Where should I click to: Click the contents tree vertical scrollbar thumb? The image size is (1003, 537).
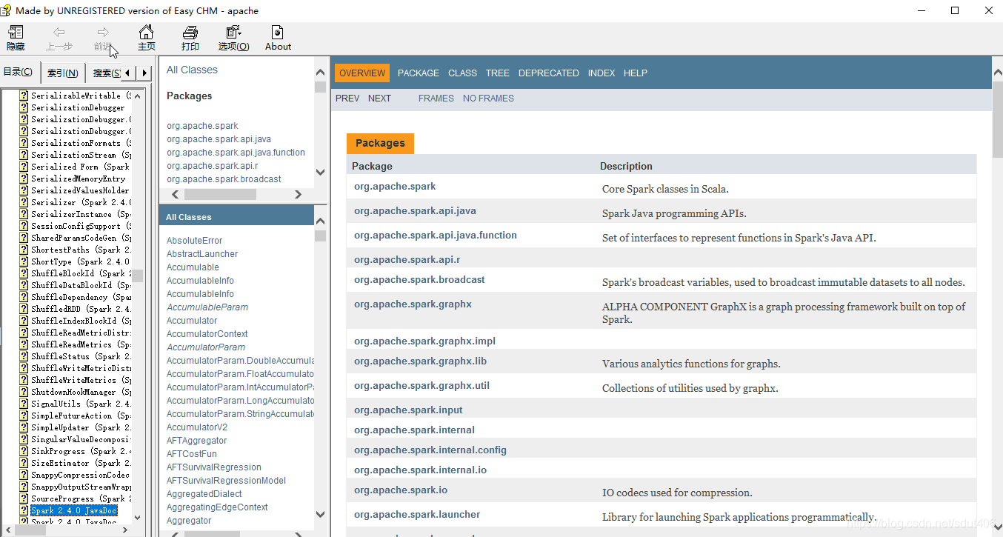[x=138, y=276]
